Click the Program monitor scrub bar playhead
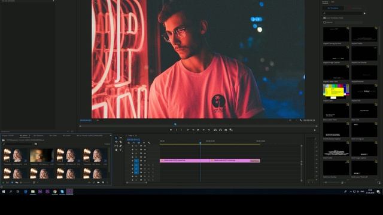The width and height of the screenshot is (383, 215). pos(175,124)
